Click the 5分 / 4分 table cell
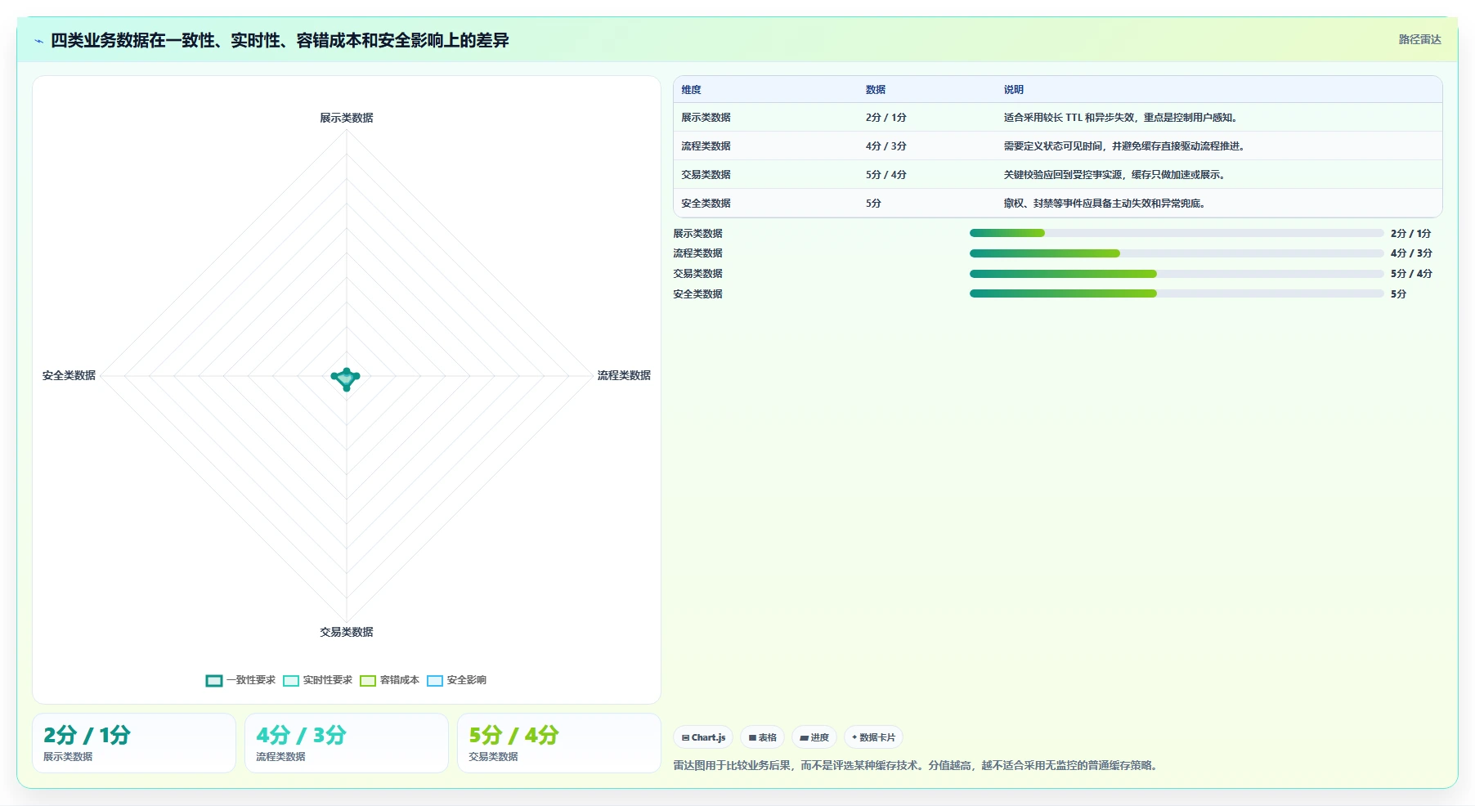This screenshot has width=1475, height=806. 886,175
